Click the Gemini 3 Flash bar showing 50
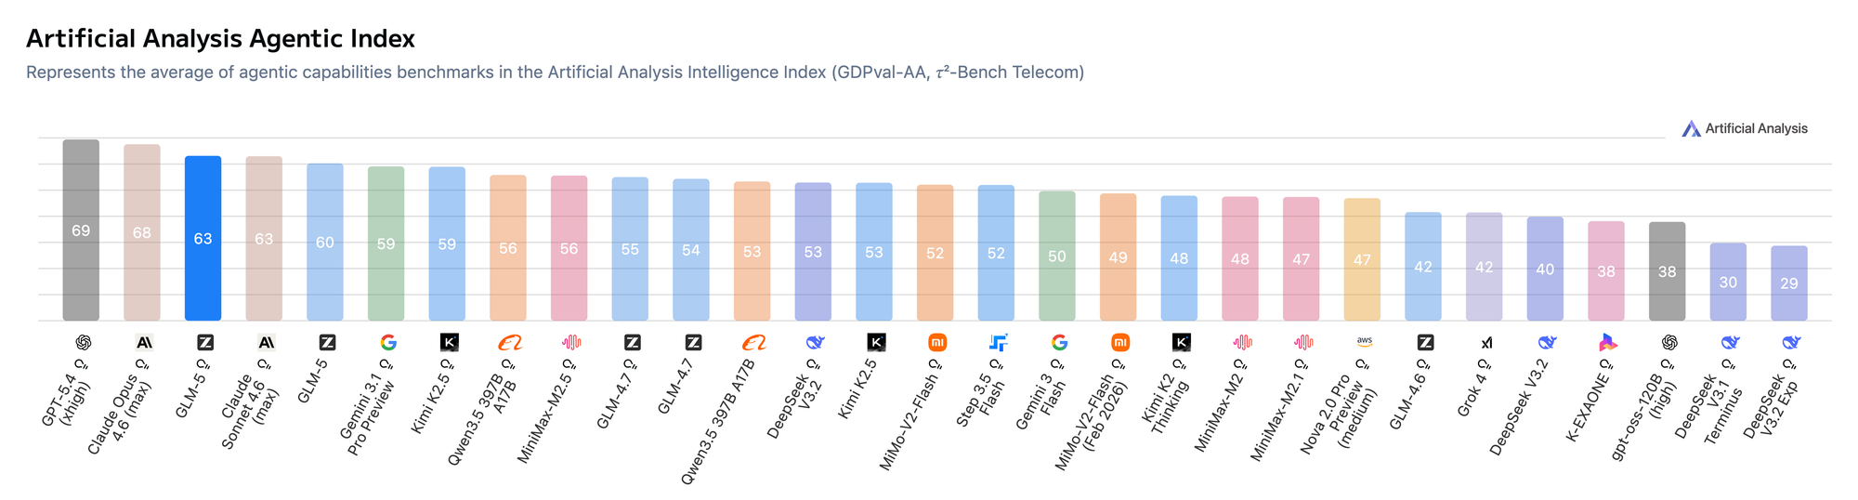 pyautogui.click(x=1056, y=256)
